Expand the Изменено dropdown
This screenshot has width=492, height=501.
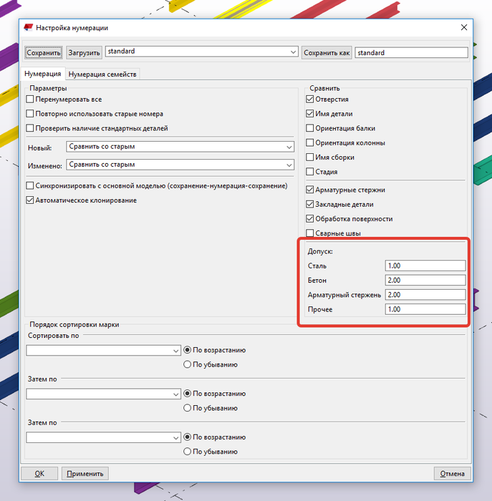[x=180, y=165]
